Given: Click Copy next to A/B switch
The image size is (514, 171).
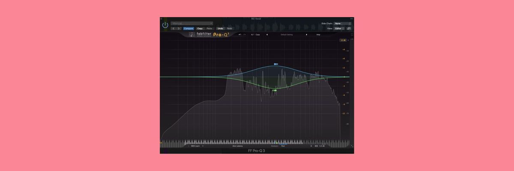Looking at the screenshot, I should point(258,35).
